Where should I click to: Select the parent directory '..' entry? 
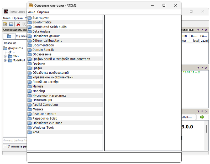pyautogui.click(x=12, y=52)
